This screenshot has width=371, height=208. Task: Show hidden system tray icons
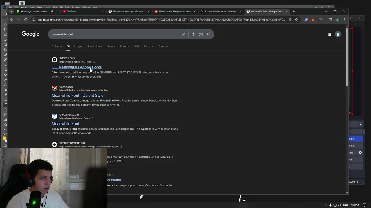325,205
